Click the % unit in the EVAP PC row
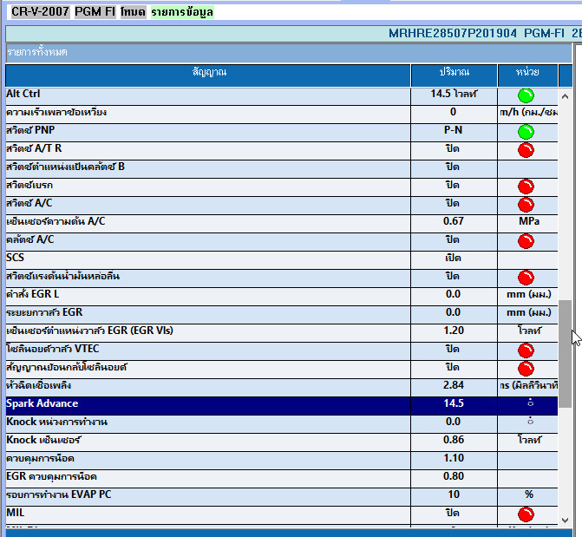The width and height of the screenshot is (582, 537). pos(529,494)
